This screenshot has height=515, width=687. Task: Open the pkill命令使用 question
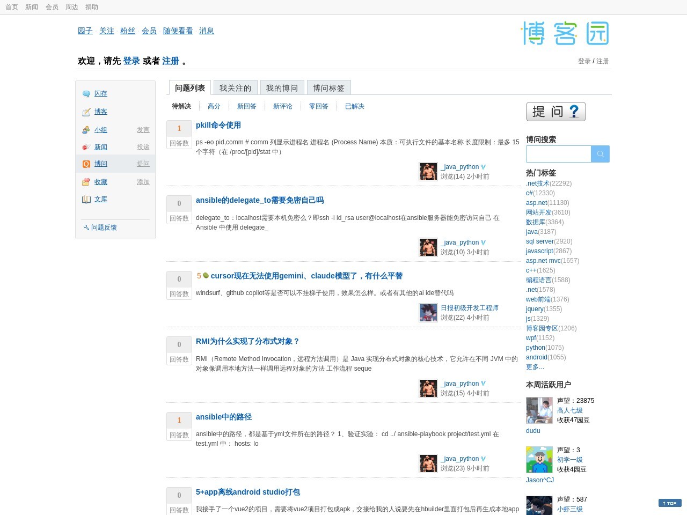[218, 125]
